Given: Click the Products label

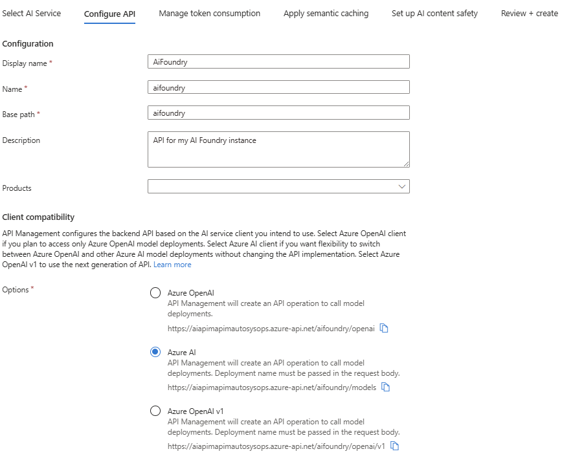Looking at the screenshot, I should tap(17, 188).
